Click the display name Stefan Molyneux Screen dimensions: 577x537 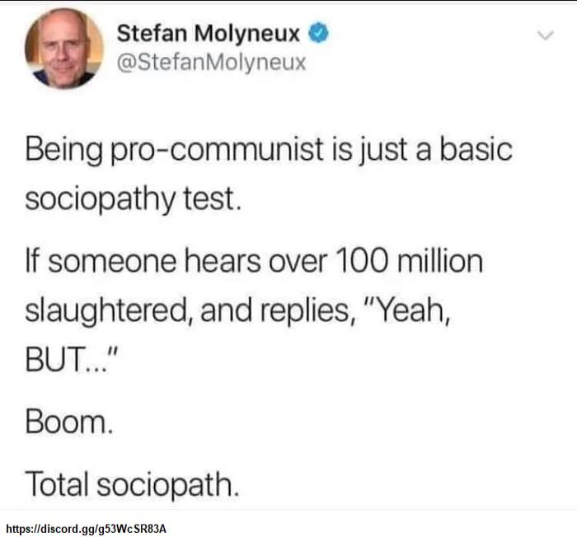pos(209,34)
